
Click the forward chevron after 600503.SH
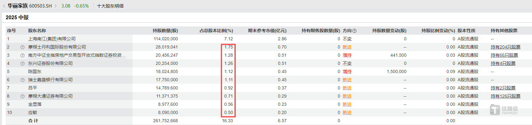[56, 6]
